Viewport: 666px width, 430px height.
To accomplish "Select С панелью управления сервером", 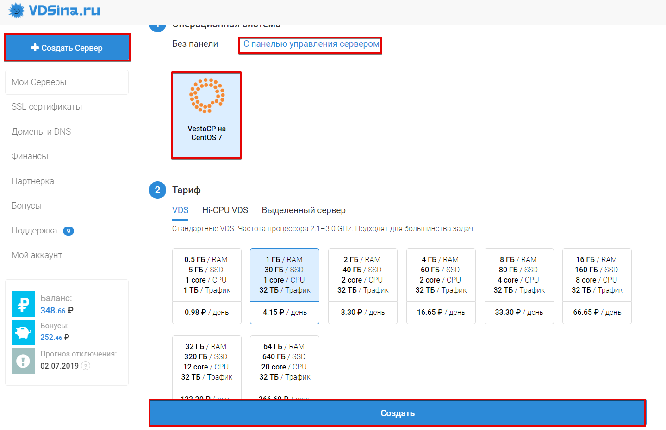I will [311, 44].
